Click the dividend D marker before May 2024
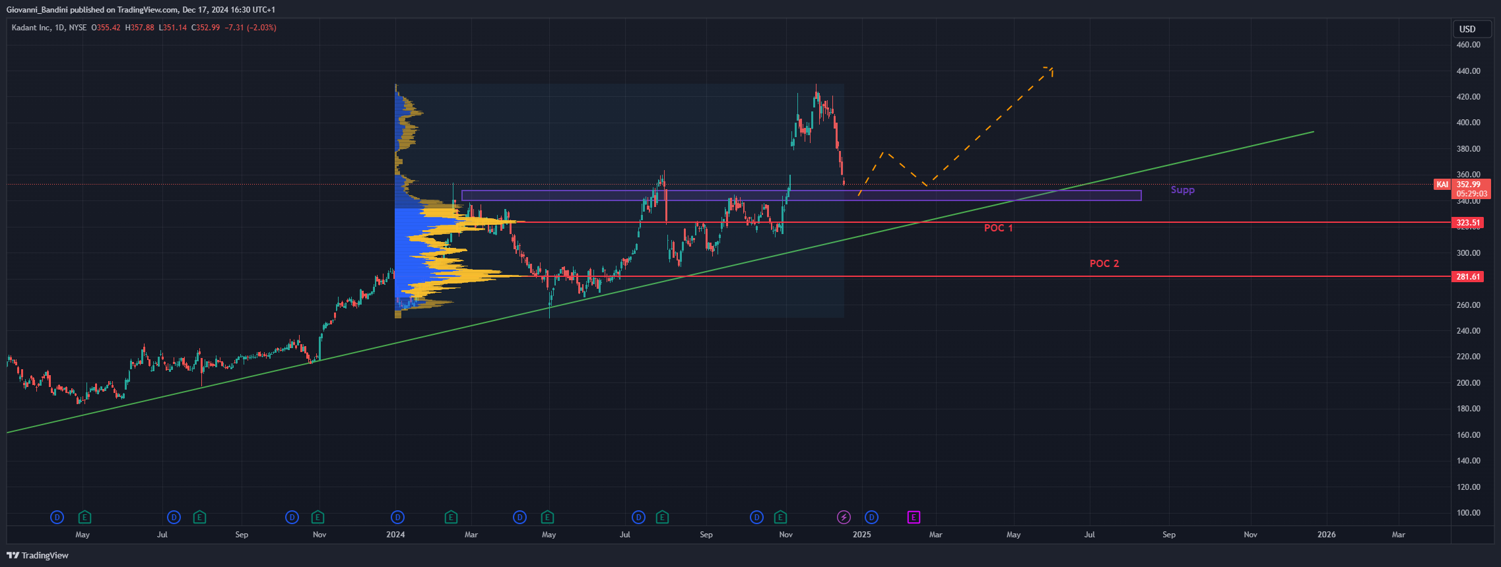 click(520, 518)
